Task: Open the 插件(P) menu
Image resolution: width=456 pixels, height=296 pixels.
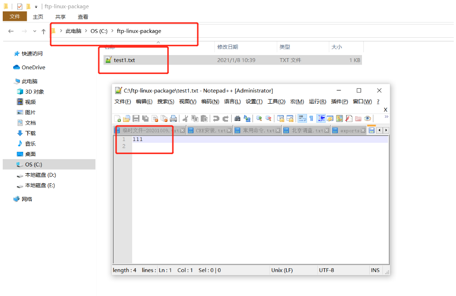Action: 339,101
